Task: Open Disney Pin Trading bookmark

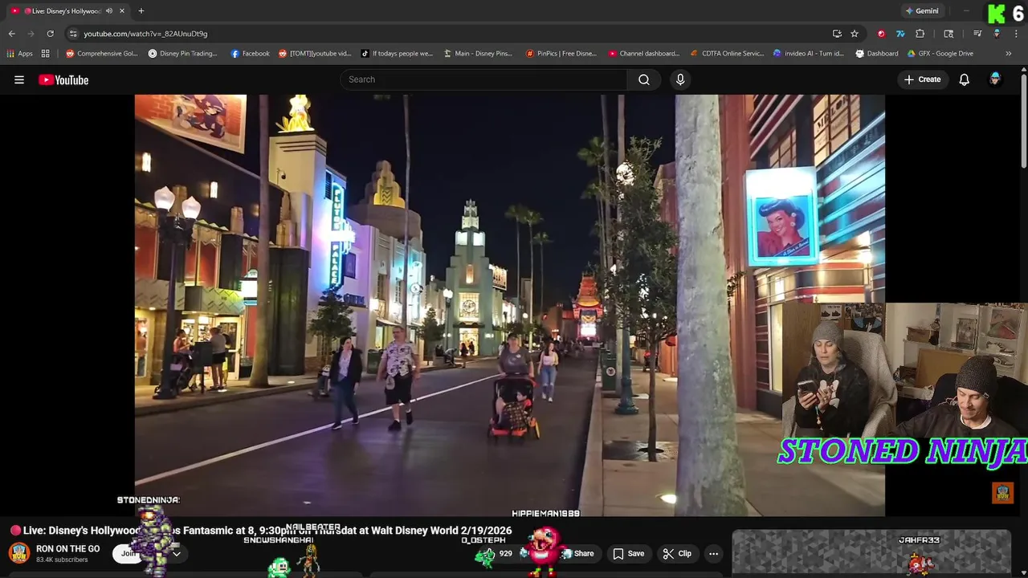Action: tap(183, 54)
